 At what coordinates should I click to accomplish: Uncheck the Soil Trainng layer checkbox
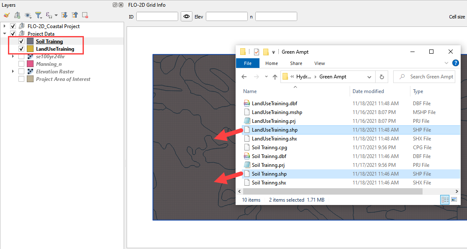click(x=21, y=41)
